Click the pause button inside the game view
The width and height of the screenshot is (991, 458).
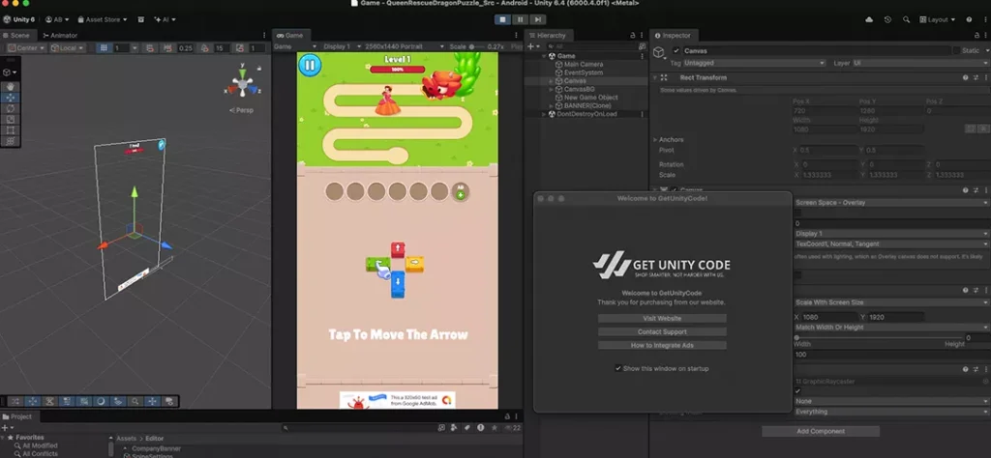point(310,65)
